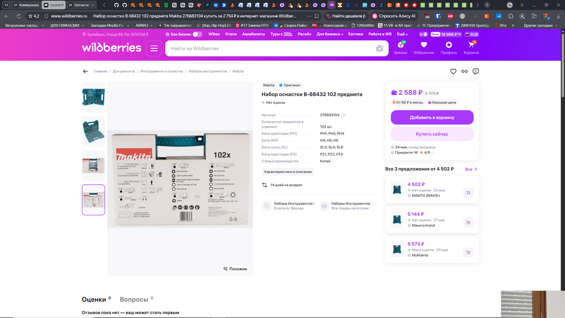Open Все offers link
Screen dimensions: 565x318
pos(471,169)
